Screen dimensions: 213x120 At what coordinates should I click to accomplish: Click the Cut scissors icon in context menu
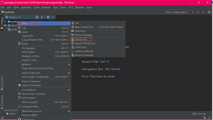pyautogui.click(x=19, y=28)
